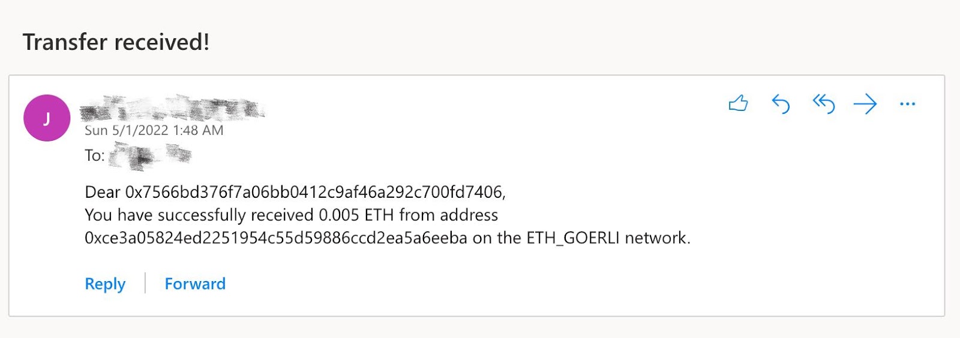This screenshot has height=338, width=960.
Task: Click the single-arrow Reply icon
Action: pos(781,104)
